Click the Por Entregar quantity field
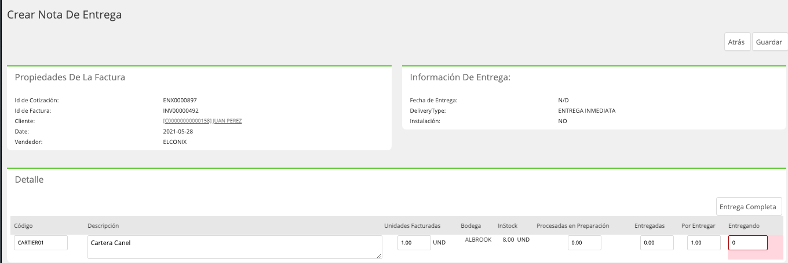The image size is (788, 263). [x=703, y=243]
